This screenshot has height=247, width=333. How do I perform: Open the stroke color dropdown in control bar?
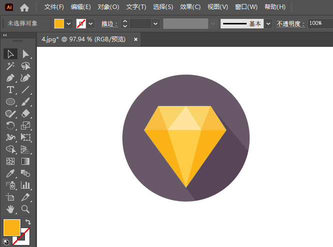click(91, 23)
